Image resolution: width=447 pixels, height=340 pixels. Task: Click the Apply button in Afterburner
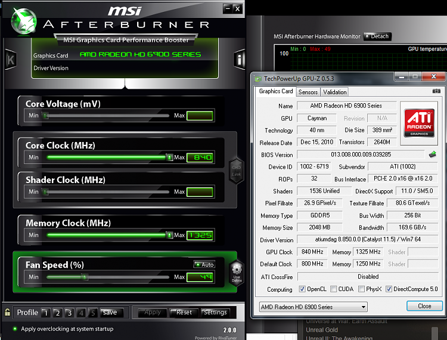point(152,313)
